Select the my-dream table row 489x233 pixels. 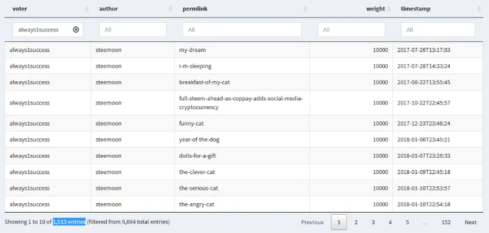[244, 50]
